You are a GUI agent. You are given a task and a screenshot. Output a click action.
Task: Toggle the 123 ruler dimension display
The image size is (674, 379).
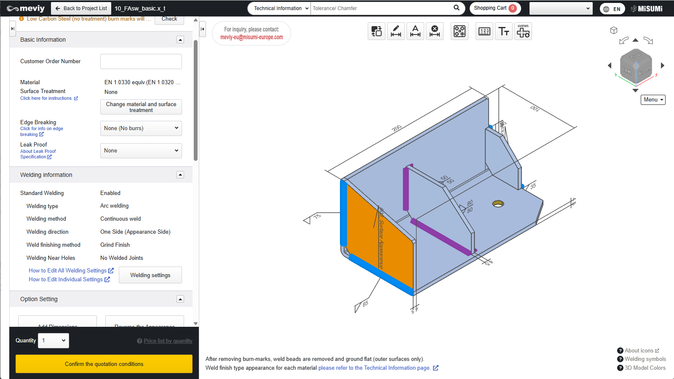click(x=484, y=31)
